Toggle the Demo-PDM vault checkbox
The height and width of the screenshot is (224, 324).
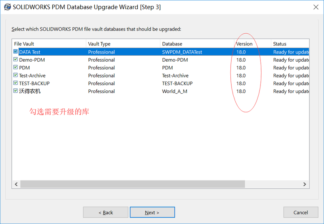pyautogui.click(x=15, y=59)
